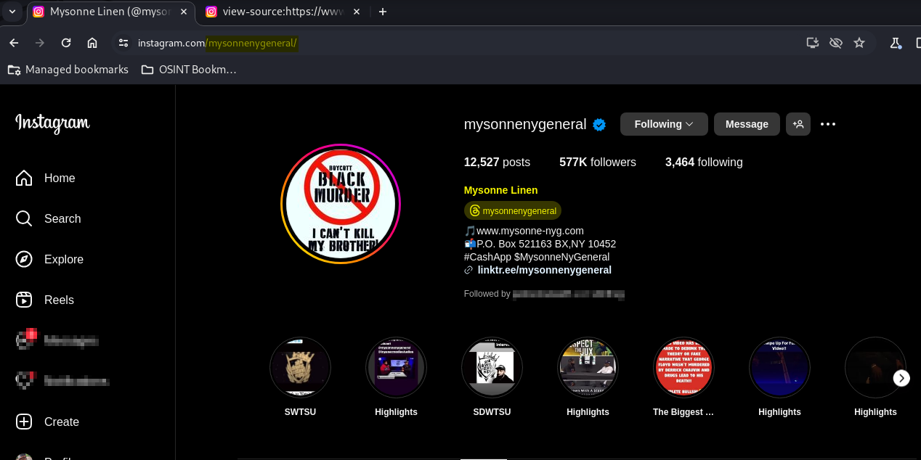
Task: Open the SDWTSU highlight
Action: [x=492, y=368]
